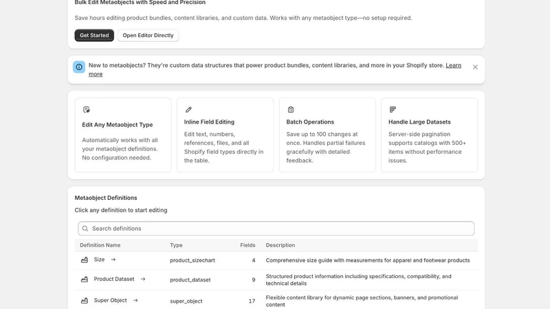Follow the Learn more link
The image size is (550, 309).
click(453, 65)
